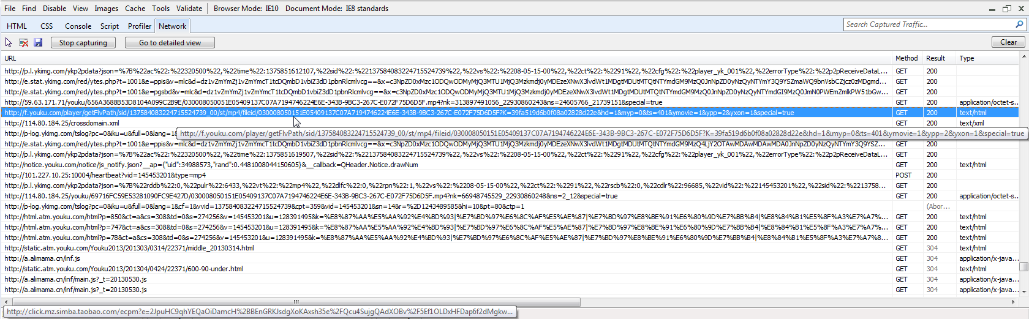Select the 114.80.184.25 crossdomain.xml row
Viewport: 1029px width, 319px height.
[510, 123]
